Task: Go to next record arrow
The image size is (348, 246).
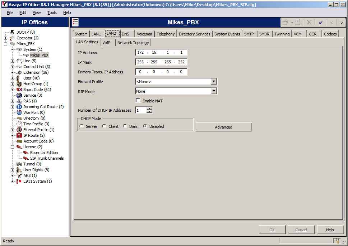Action: [x=342, y=23]
